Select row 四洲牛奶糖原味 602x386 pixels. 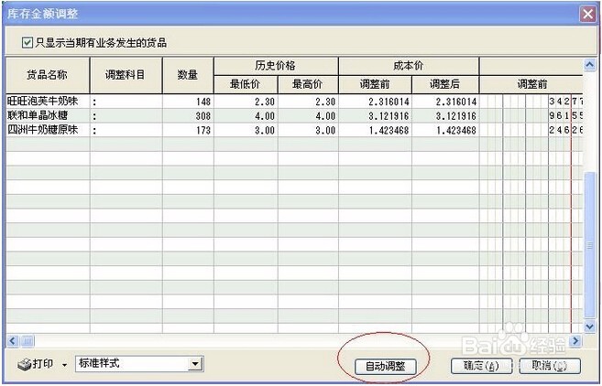click(x=294, y=130)
